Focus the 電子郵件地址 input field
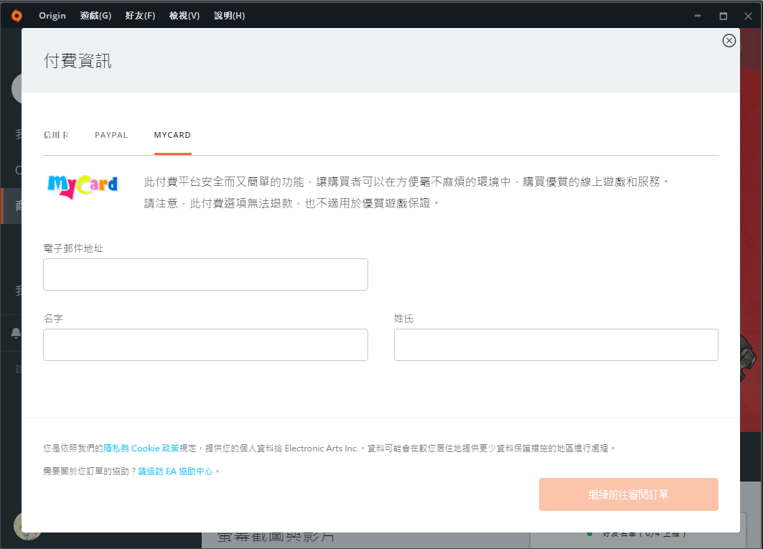 [x=205, y=274]
